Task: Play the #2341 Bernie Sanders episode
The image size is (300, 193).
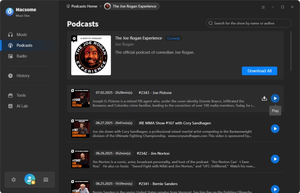Action: [275, 189]
